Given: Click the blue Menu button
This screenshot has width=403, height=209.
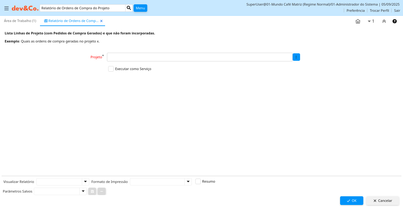Looking at the screenshot, I should pos(140,8).
